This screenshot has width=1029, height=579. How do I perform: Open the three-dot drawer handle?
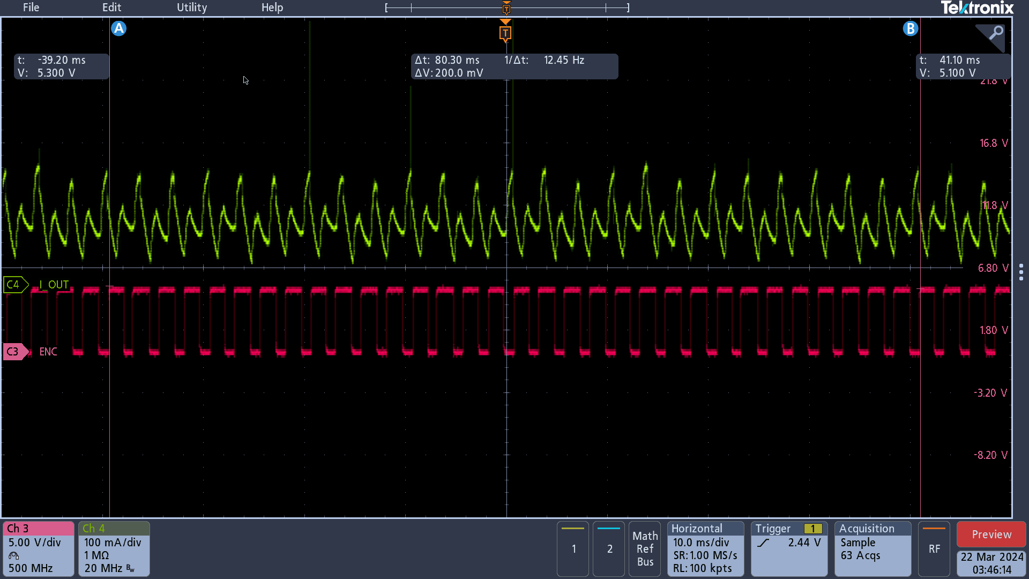click(x=1021, y=272)
